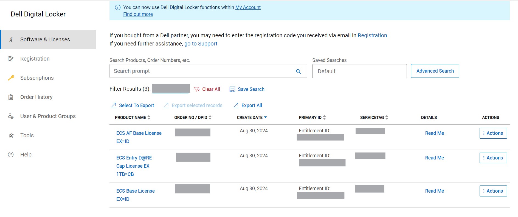Open Read Me for ECS Base License
Screen dimensions: 518x217
(434, 191)
